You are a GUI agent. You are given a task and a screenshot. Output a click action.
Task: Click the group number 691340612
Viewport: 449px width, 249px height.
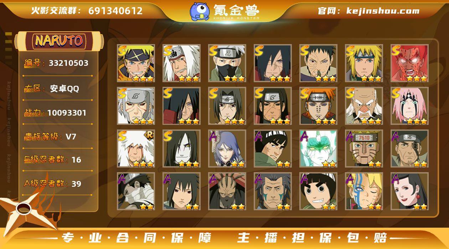(x=115, y=11)
